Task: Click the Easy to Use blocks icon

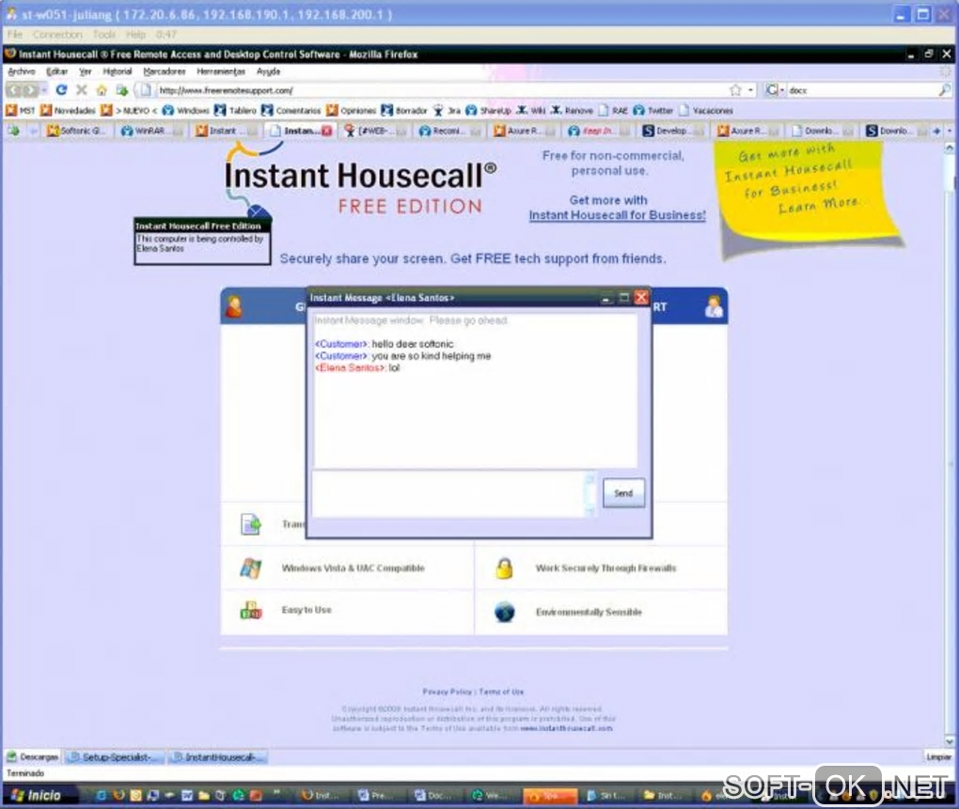Action: pos(250,611)
